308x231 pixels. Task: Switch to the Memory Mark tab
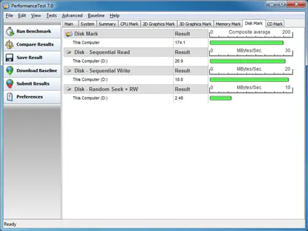228,24
